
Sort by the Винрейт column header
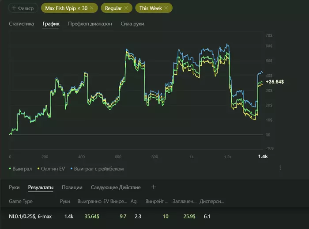click(x=157, y=201)
